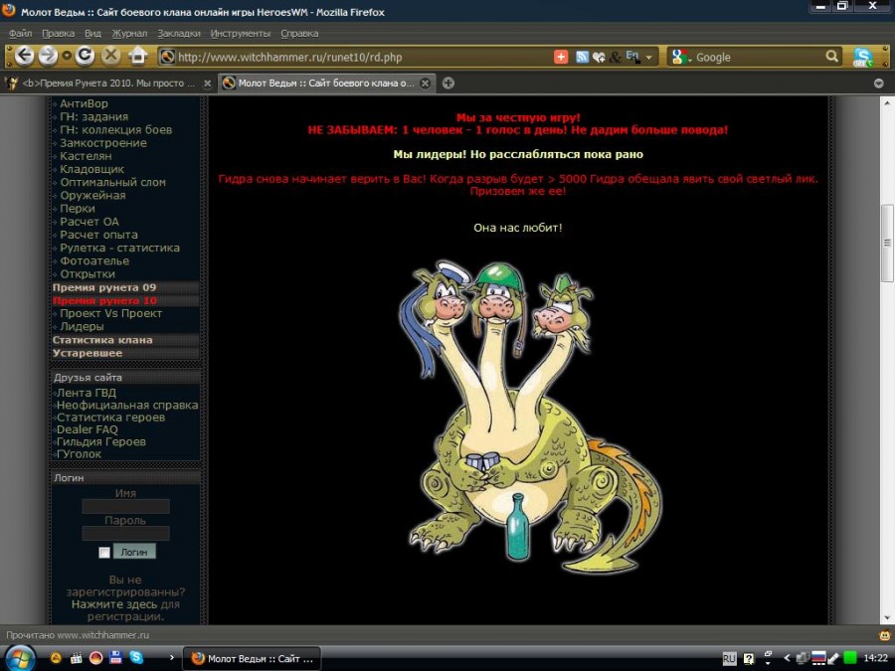Open the Dealer FAQ friend link
Screen dimensions: 895x671
click(x=87, y=429)
